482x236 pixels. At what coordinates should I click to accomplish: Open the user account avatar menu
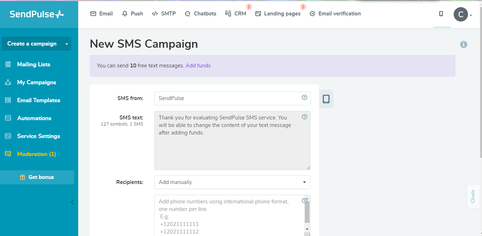point(461,14)
